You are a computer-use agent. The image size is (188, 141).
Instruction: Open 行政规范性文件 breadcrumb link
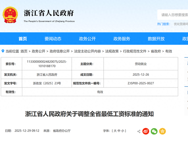[135, 51]
